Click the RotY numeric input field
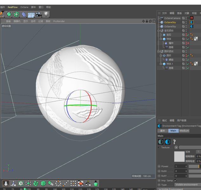Viewport: 201px width, 190px height. point(181,176)
